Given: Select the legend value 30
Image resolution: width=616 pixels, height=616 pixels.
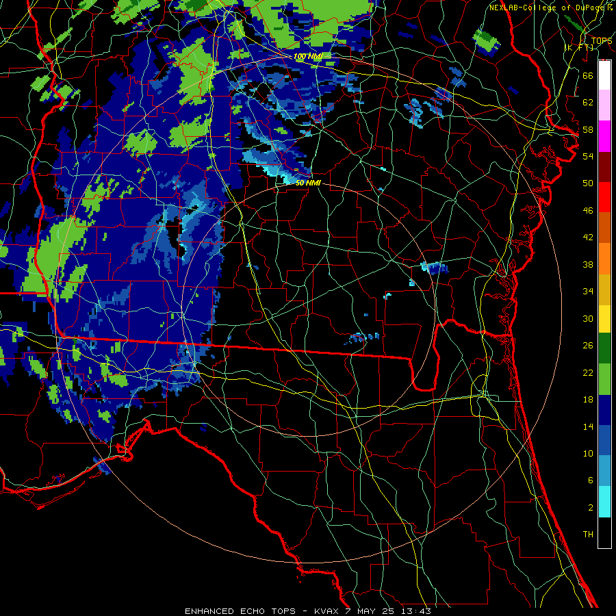Looking at the screenshot, I should pyautogui.click(x=588, y=318).
